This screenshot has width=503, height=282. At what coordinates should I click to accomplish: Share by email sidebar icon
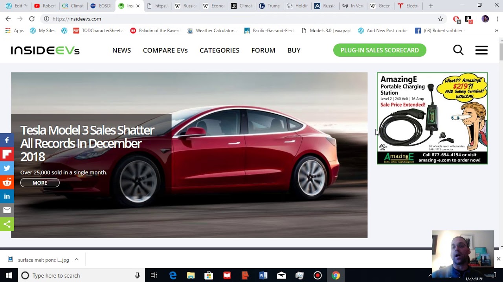point(7,210)
